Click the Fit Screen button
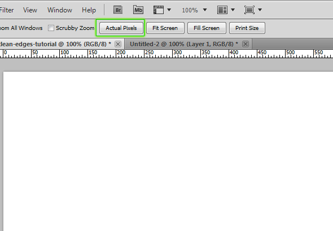The height and width of the screenshot is (231, 333). [x=165, y=28]
